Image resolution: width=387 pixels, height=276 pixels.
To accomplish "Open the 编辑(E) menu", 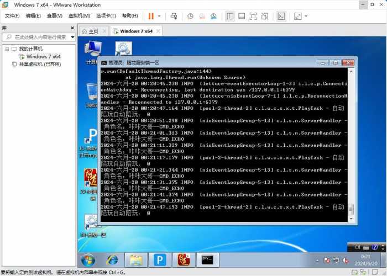I will coord(33,16).
